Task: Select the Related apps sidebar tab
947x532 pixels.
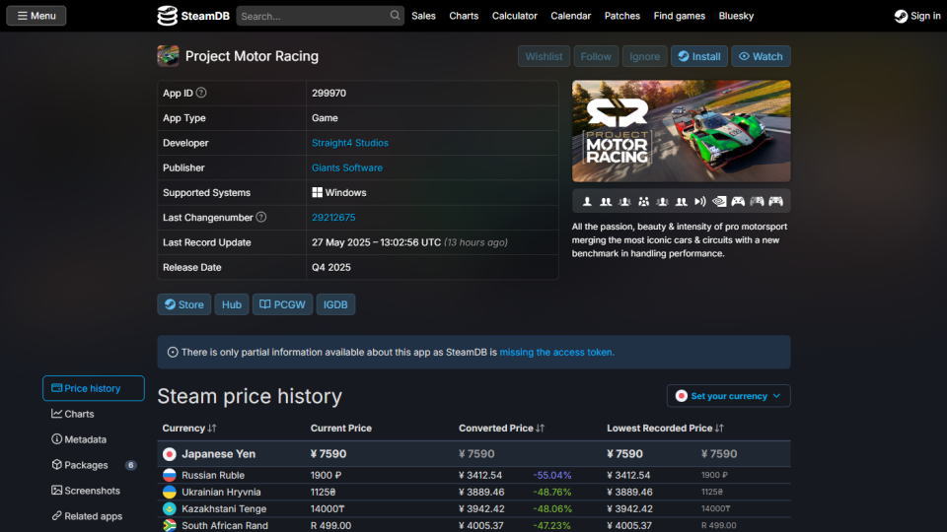Action: coord(94,516)
